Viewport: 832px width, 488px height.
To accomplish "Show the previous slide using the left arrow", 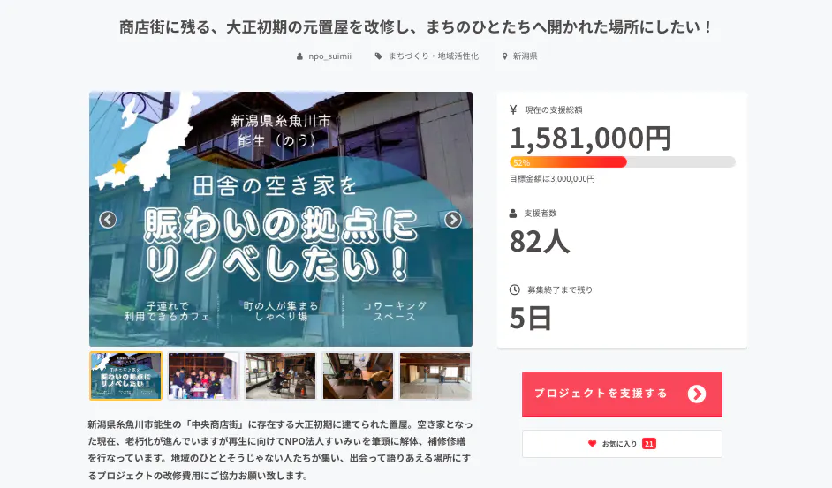I will [108, 220].
